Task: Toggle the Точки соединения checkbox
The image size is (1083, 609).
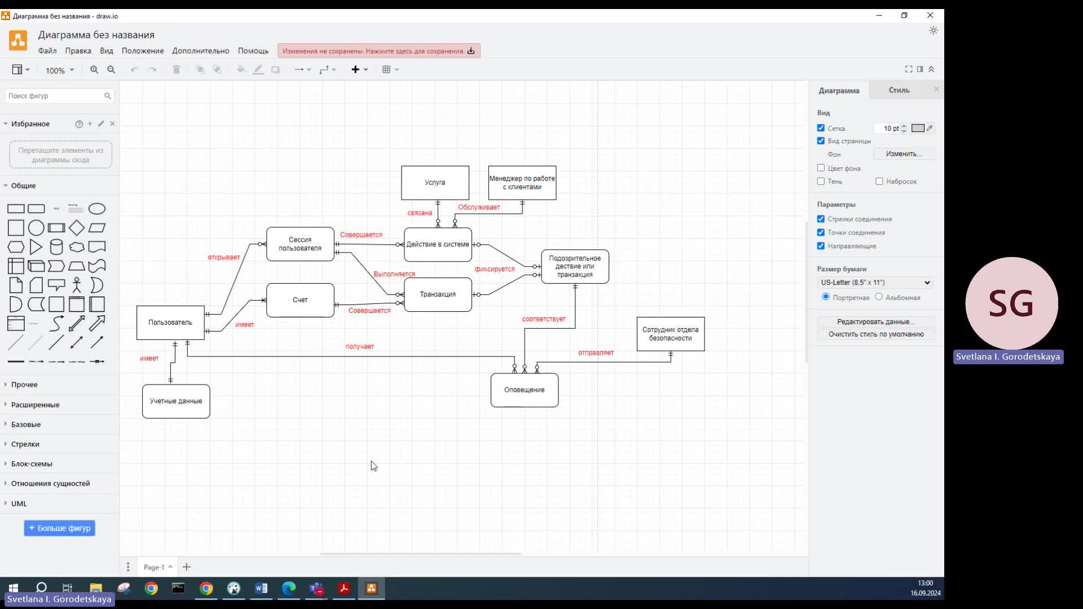Action: point(821,232)
